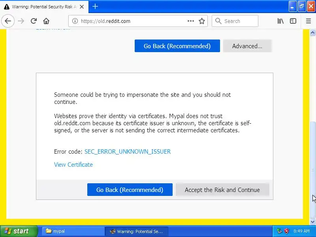This screenshot has width=316, height=237.
Task: Click the browser Back arrow button
Action: (x=8, y=21)
